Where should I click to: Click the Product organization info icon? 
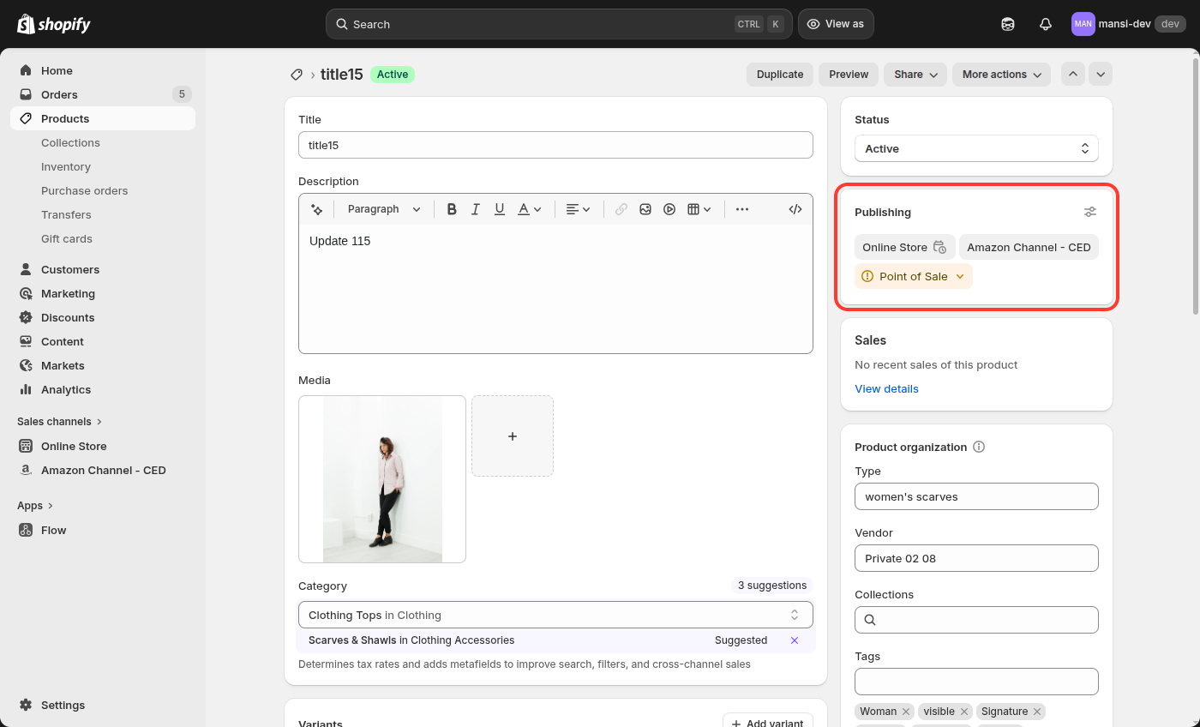979,447
